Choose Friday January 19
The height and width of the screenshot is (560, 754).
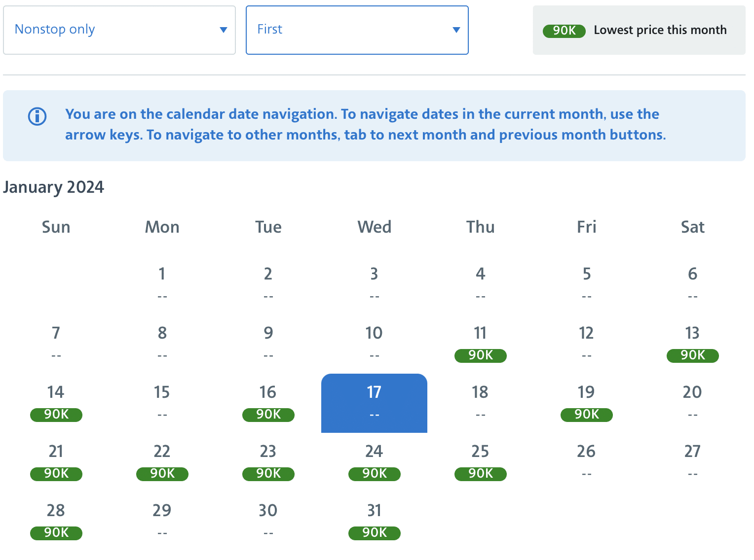(x=586, y=403)
